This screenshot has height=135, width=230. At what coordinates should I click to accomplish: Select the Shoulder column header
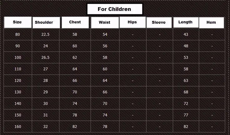46,22
